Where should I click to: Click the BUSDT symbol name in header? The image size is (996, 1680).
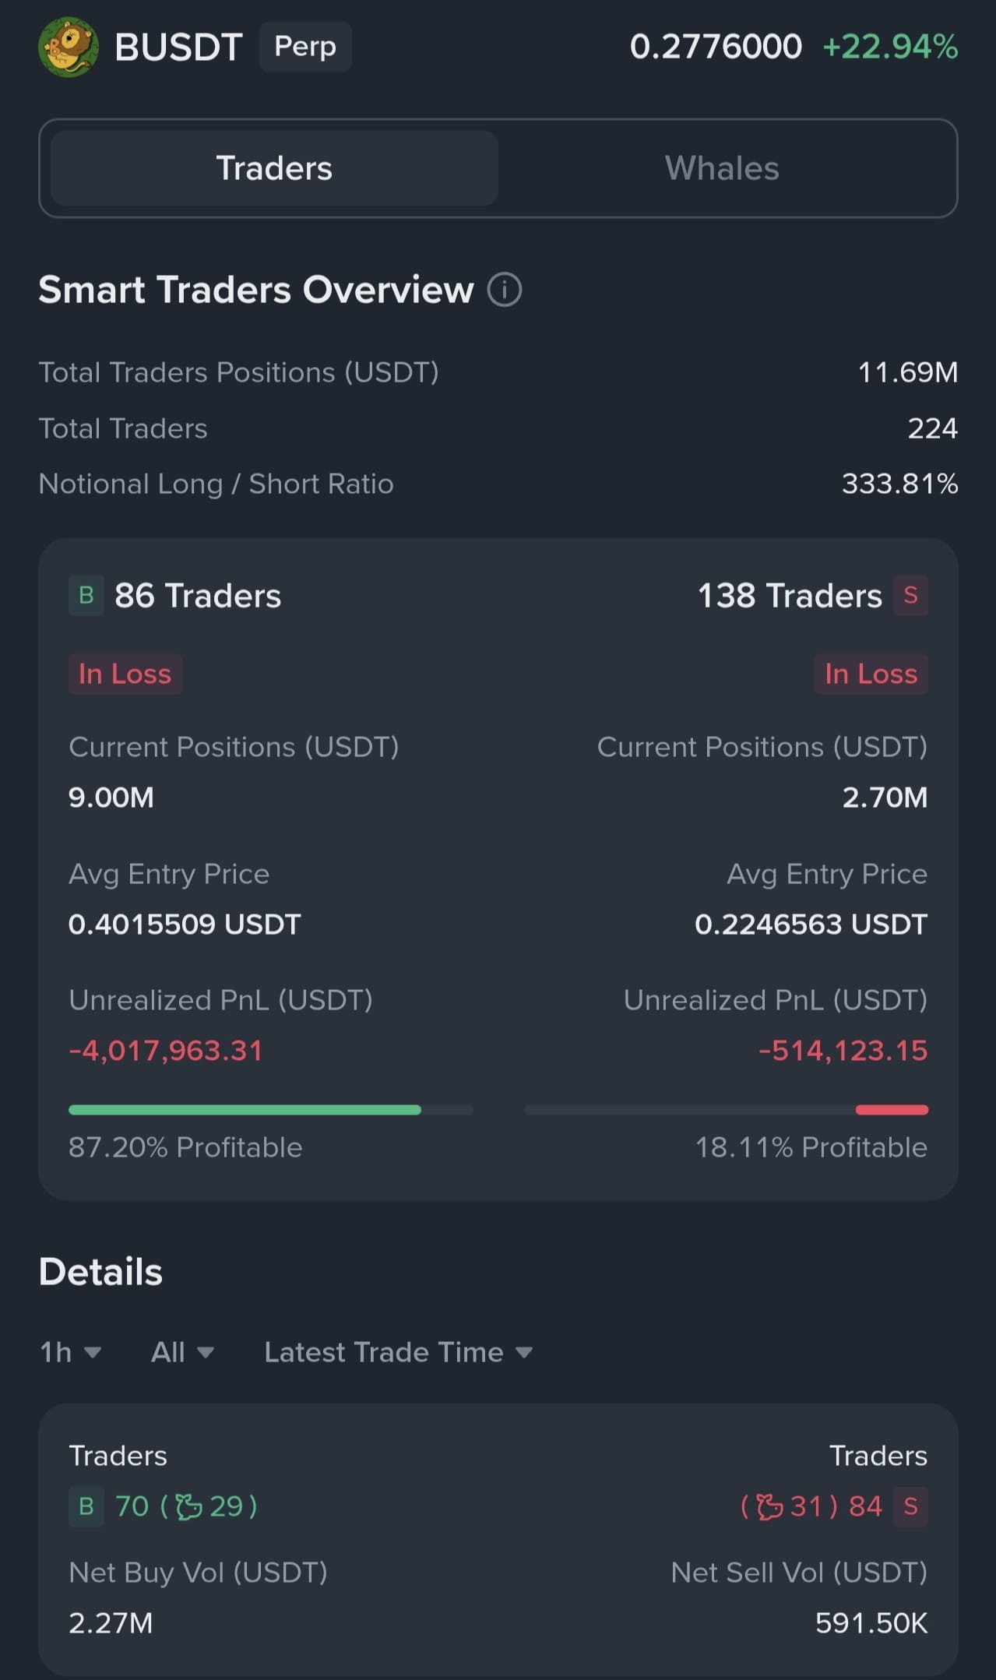[x=178, y=48]
